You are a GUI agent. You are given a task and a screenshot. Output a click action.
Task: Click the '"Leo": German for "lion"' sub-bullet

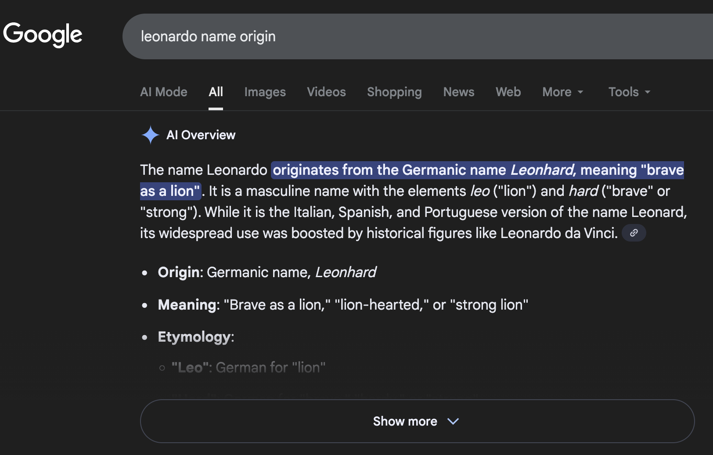[248, 368]
